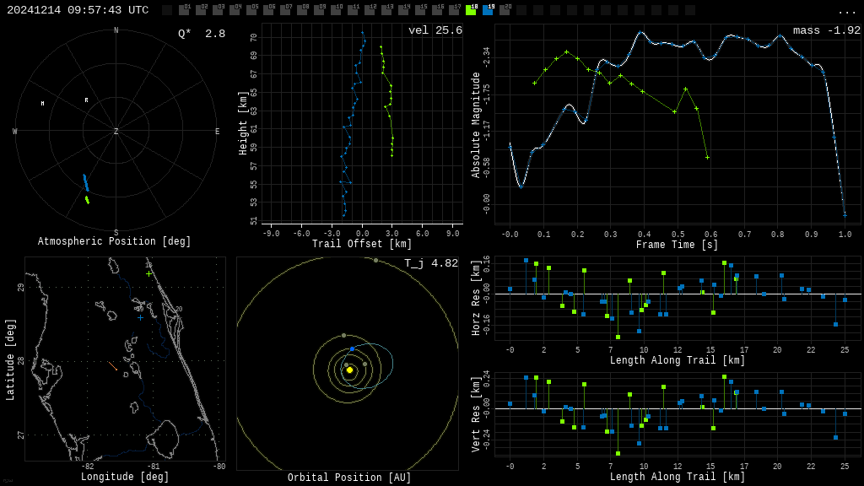
Task: Click the T_j 4.82 Tisserand value
Action: (430, 263)
